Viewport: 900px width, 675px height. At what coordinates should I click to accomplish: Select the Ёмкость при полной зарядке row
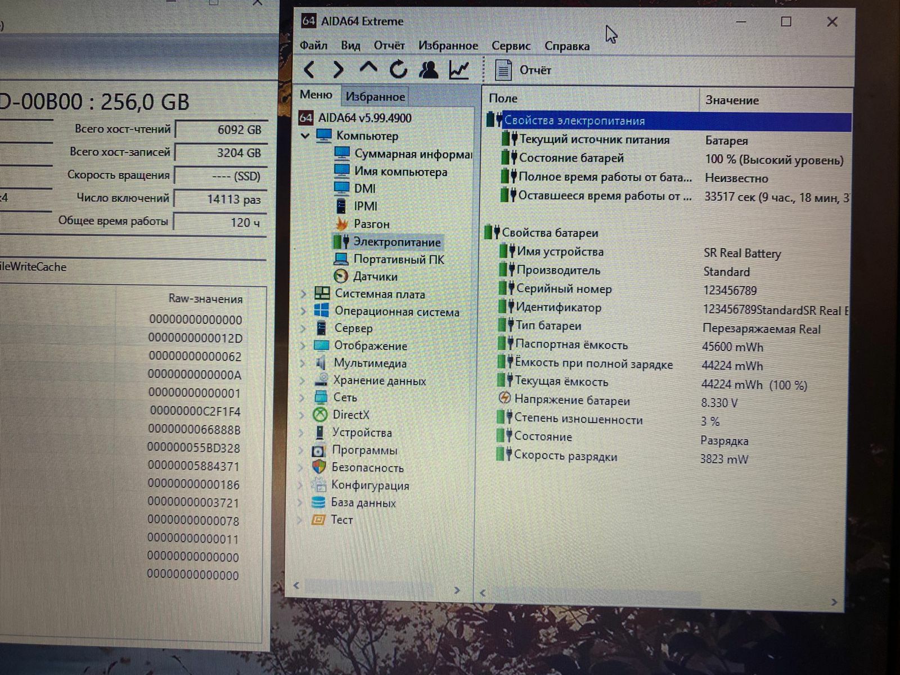pos(673,364)
